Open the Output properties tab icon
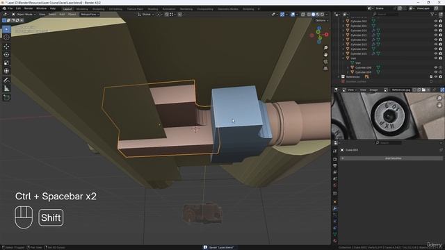Screen dimensions: 445x250 335,165
